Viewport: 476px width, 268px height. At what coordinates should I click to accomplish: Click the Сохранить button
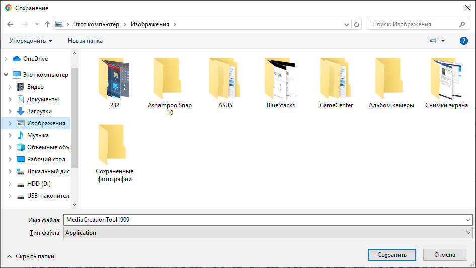coord(391,255)
